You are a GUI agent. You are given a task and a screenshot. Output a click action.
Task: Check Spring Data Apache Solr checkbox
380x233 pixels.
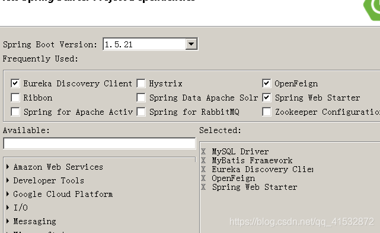click(x=141, y=98)
